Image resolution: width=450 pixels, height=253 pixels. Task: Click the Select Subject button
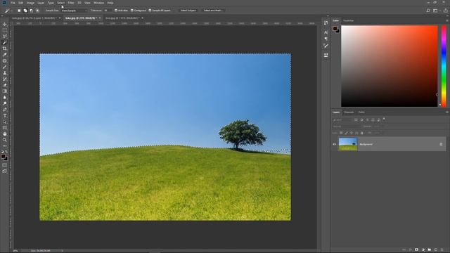(x=188, y=11)
